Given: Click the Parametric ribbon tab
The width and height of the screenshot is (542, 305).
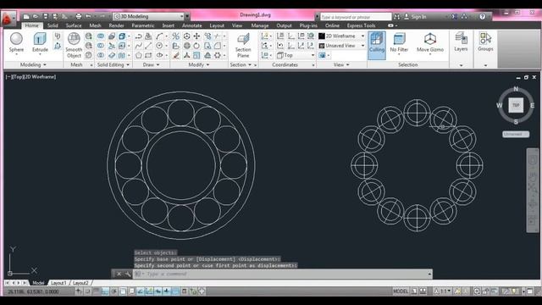Looking at the screenshot, I should tap(143, 25).
